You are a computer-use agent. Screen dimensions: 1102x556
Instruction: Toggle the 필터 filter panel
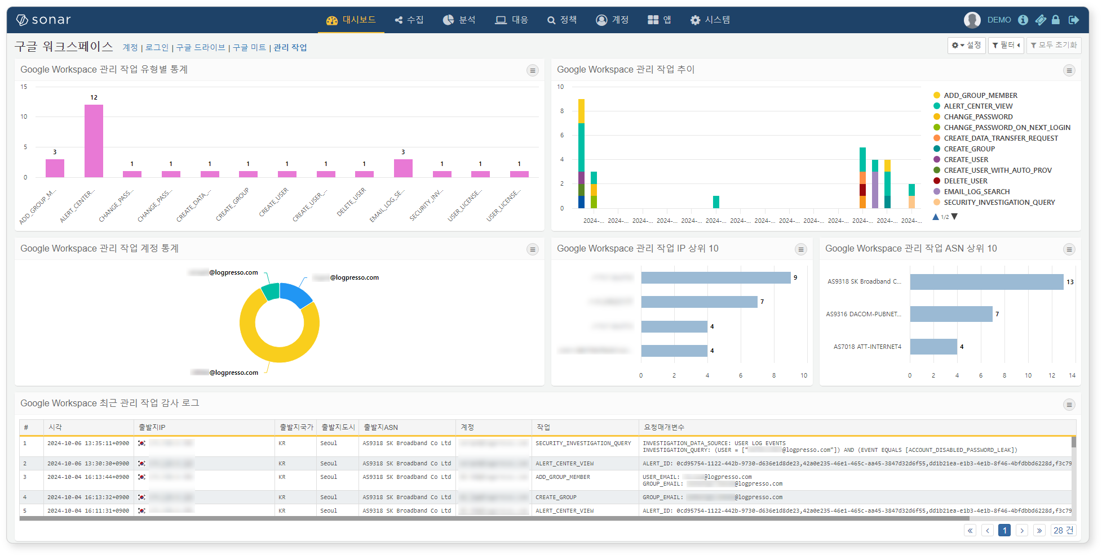1006,45
